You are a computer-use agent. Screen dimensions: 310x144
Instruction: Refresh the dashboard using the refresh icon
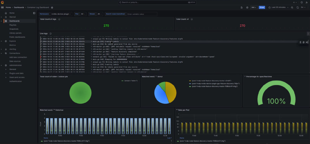pyautogui.click(x=298, y=7)
